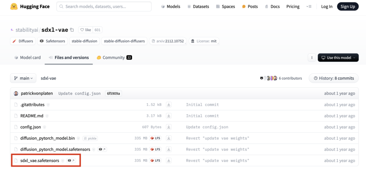The height and width of the screenshot is (176, 366).
Task: Open LFS badge for diffusion_pytorch_model.bin
Action: point(155,139)
